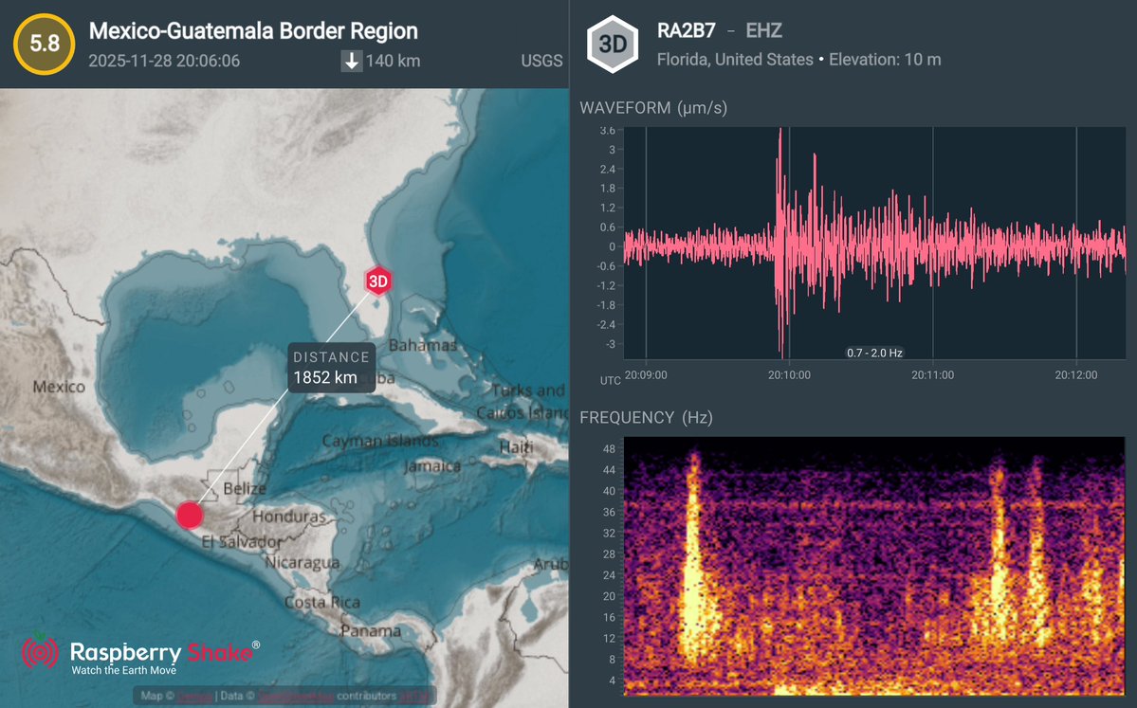Viewport: 1137px width, 708px height.
Task: Toggle the 0.7 - 2.0 Hz filter chip
Action: [x=873, y=351]
